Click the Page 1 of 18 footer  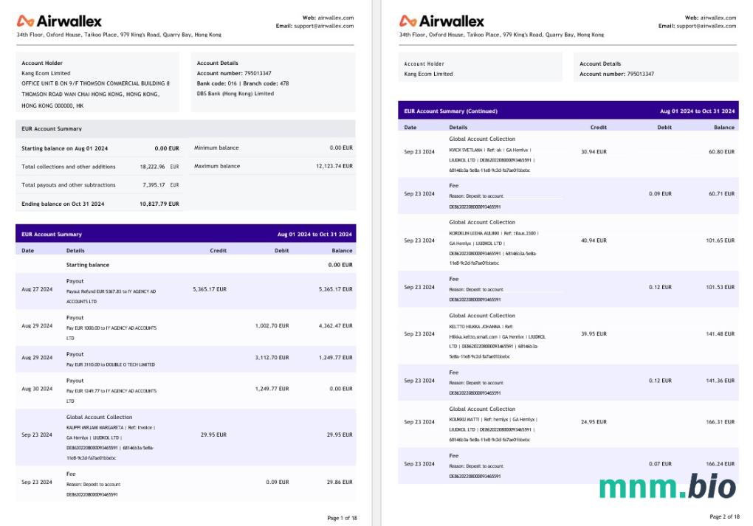point(342,518)
